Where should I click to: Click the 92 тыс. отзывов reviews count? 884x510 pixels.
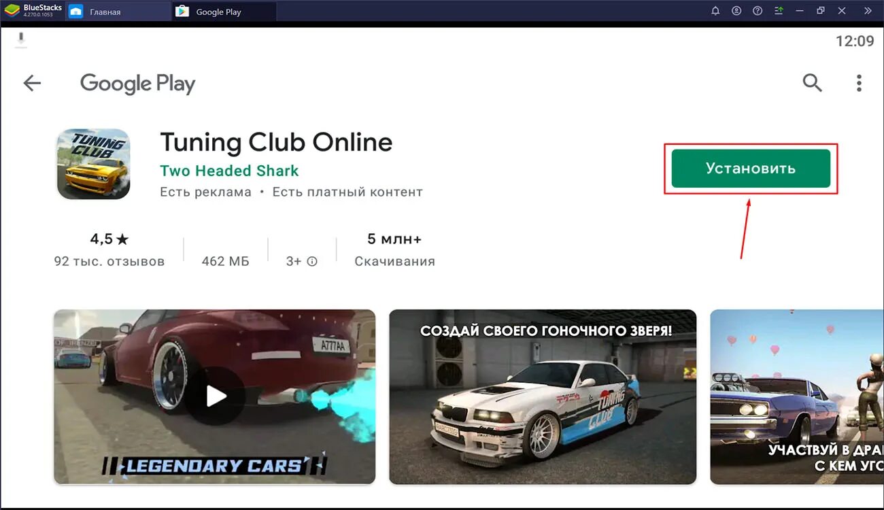click(x=109, y=261)
